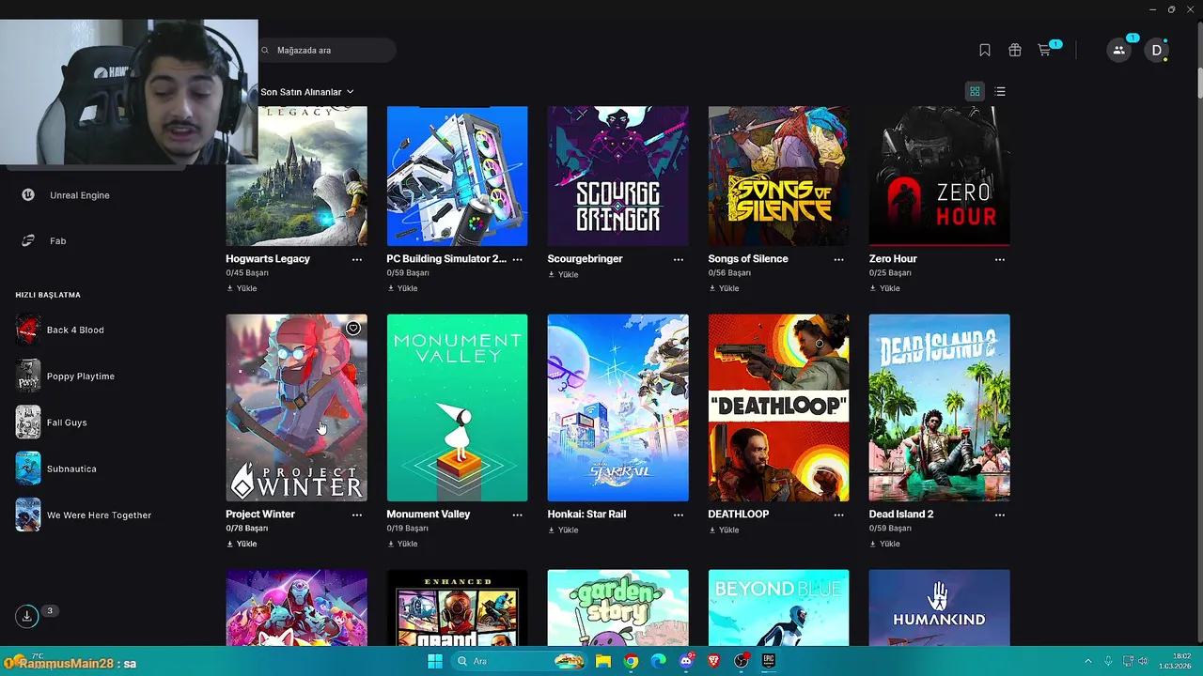Select the Zero Hour cover art
Screen dimensions: 1203x676
[940, 176]
